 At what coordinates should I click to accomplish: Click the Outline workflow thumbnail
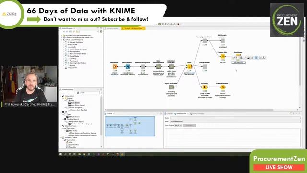pyautogui.click(x=130, y=126)
